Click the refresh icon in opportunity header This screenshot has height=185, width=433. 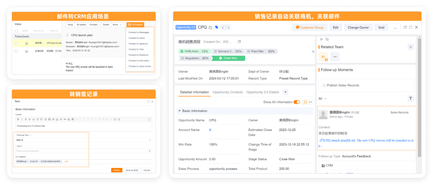pyautogui.click(x=405, y=27)
